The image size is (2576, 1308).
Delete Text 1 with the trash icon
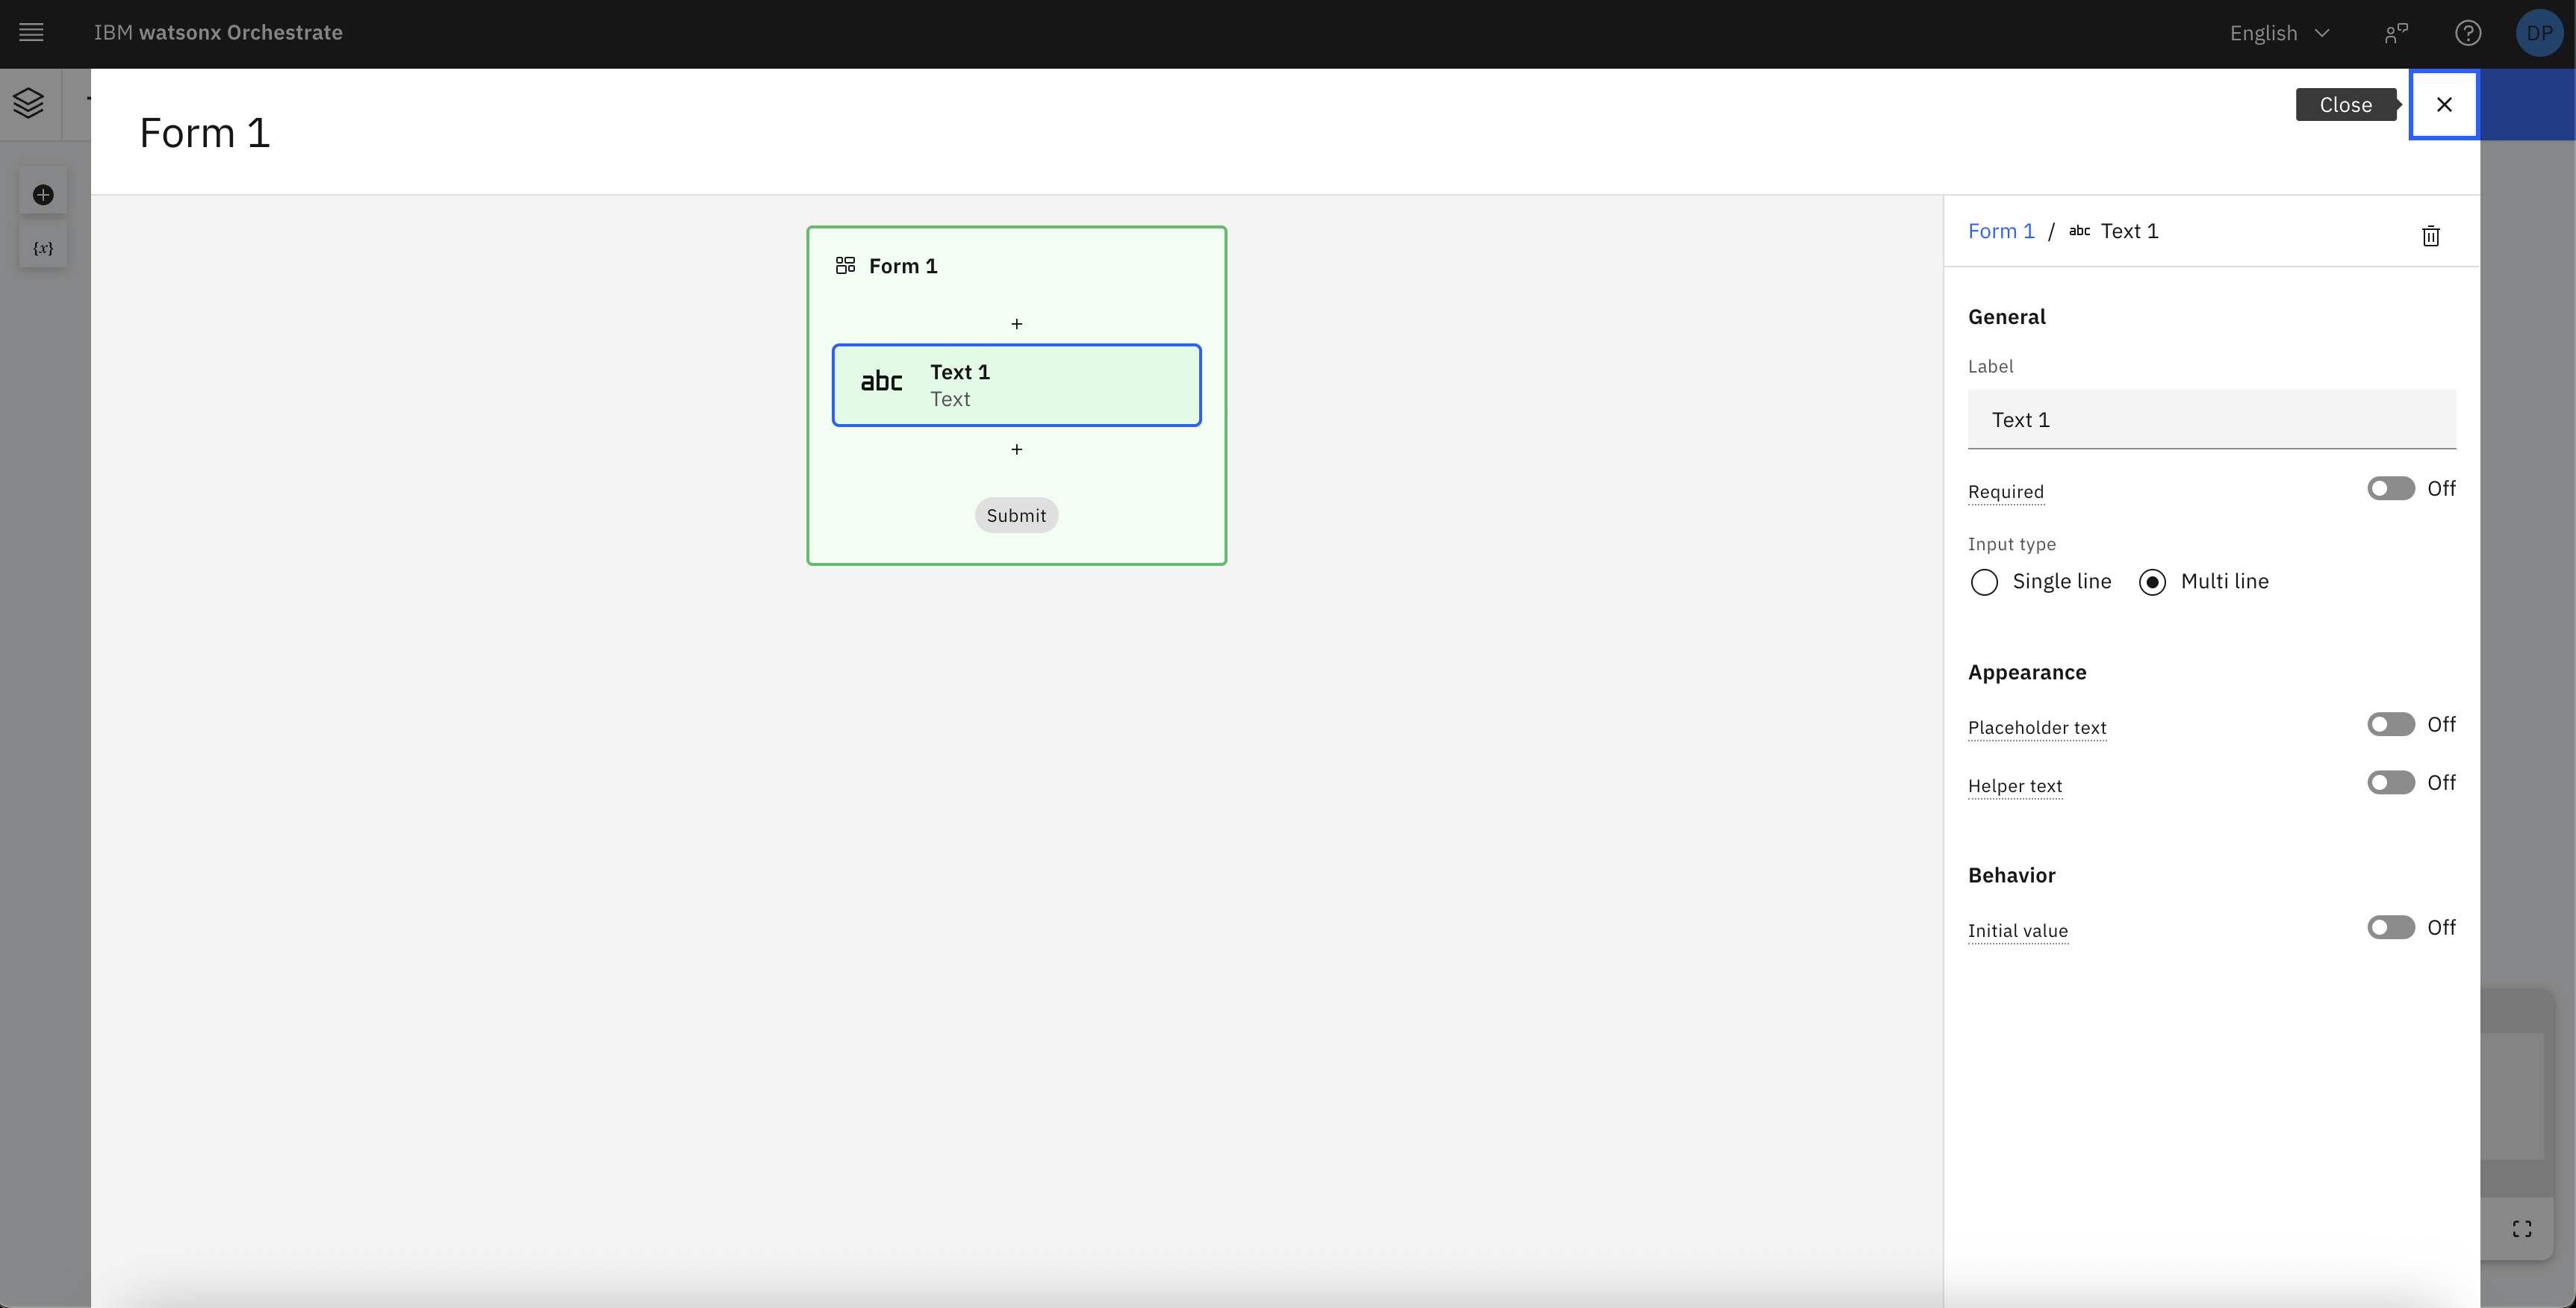coord(2430,236)
